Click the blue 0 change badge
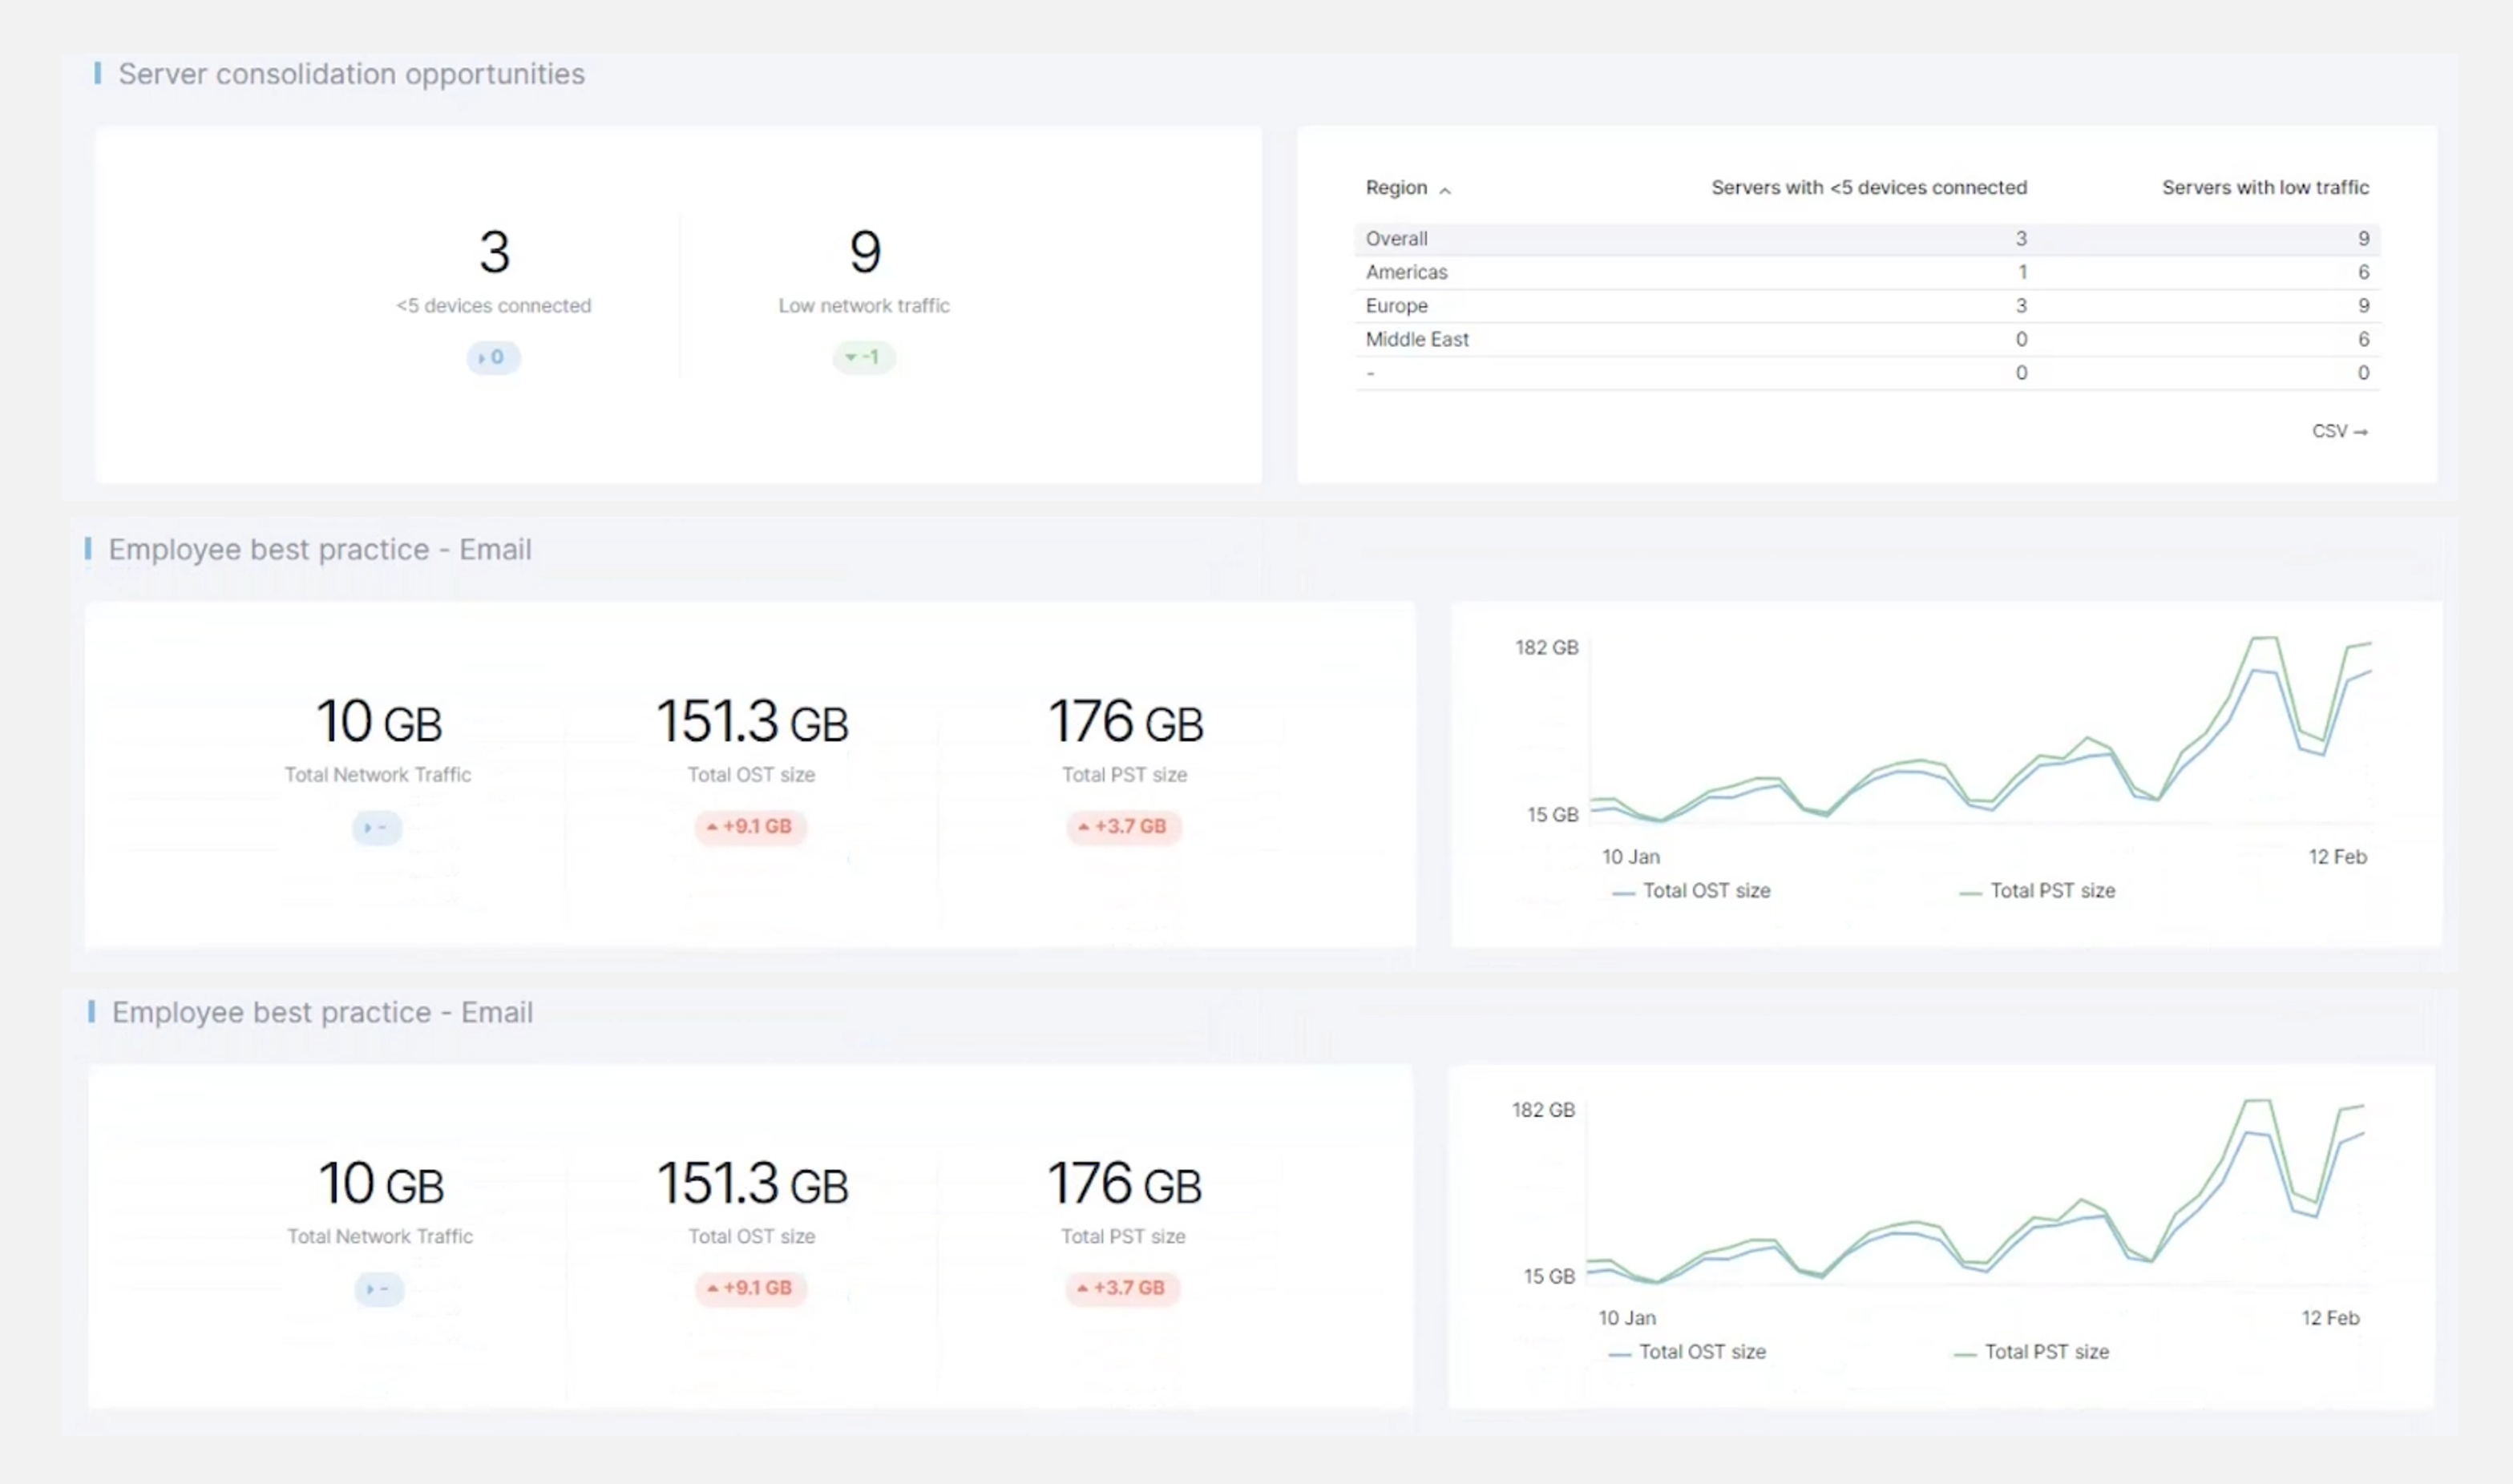Viewport: 2513px width, 1484px height. pos(492,357)
